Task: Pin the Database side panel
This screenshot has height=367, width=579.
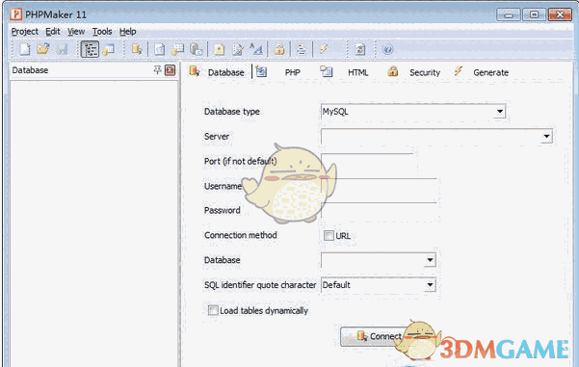Action: tap(157, 69)
